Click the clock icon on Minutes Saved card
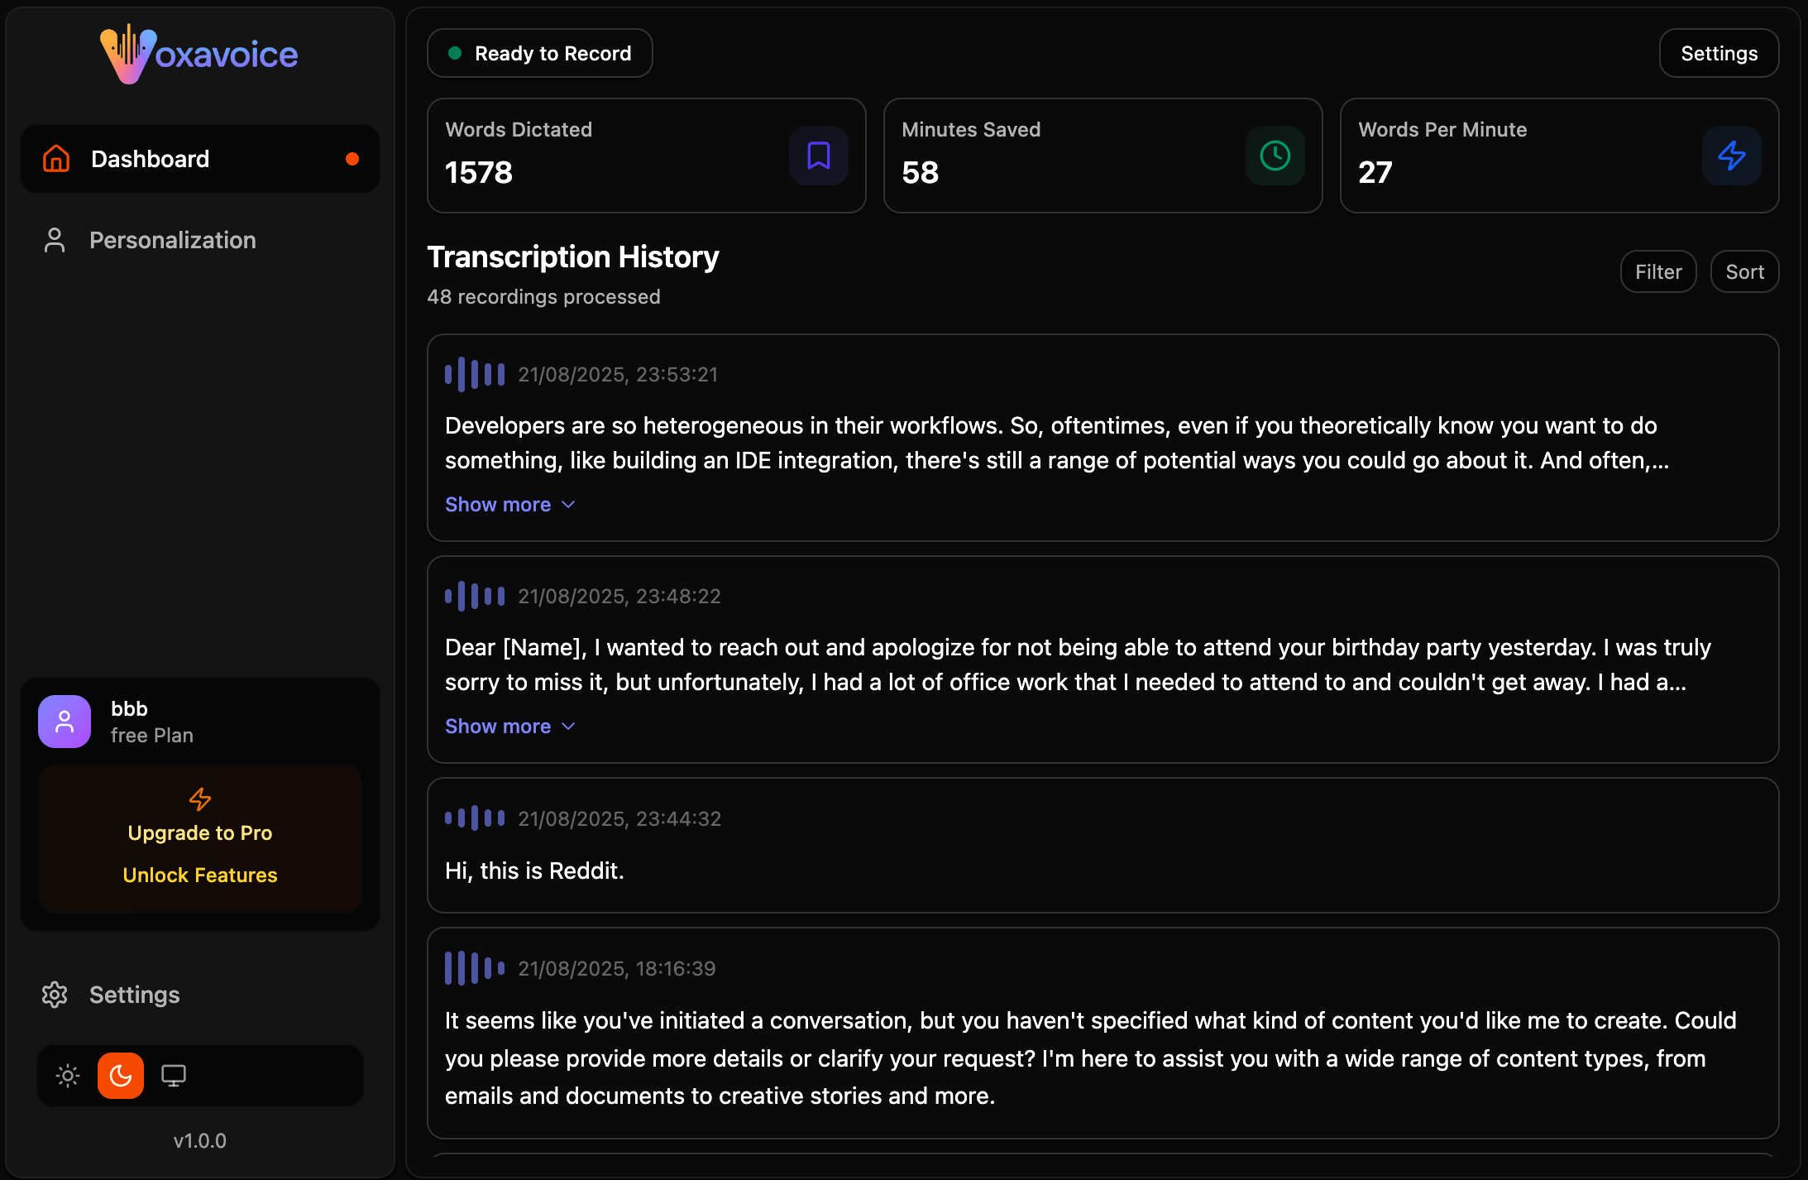 (x=1274, y=155)
